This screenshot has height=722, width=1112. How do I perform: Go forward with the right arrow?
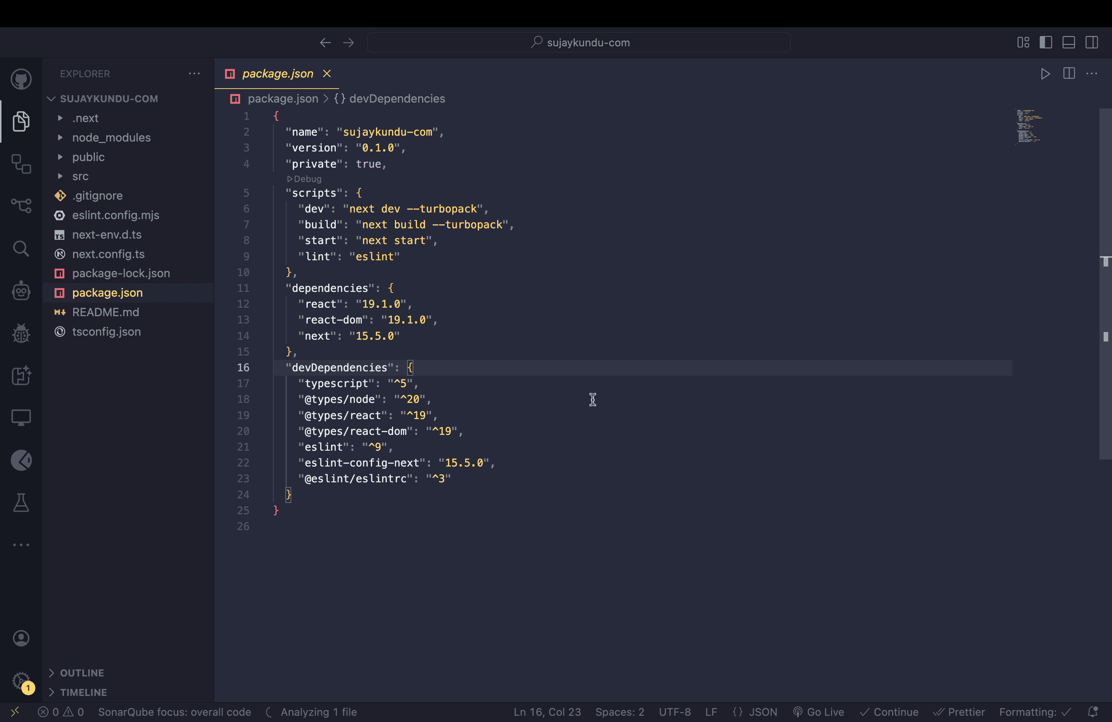[349, 43]
